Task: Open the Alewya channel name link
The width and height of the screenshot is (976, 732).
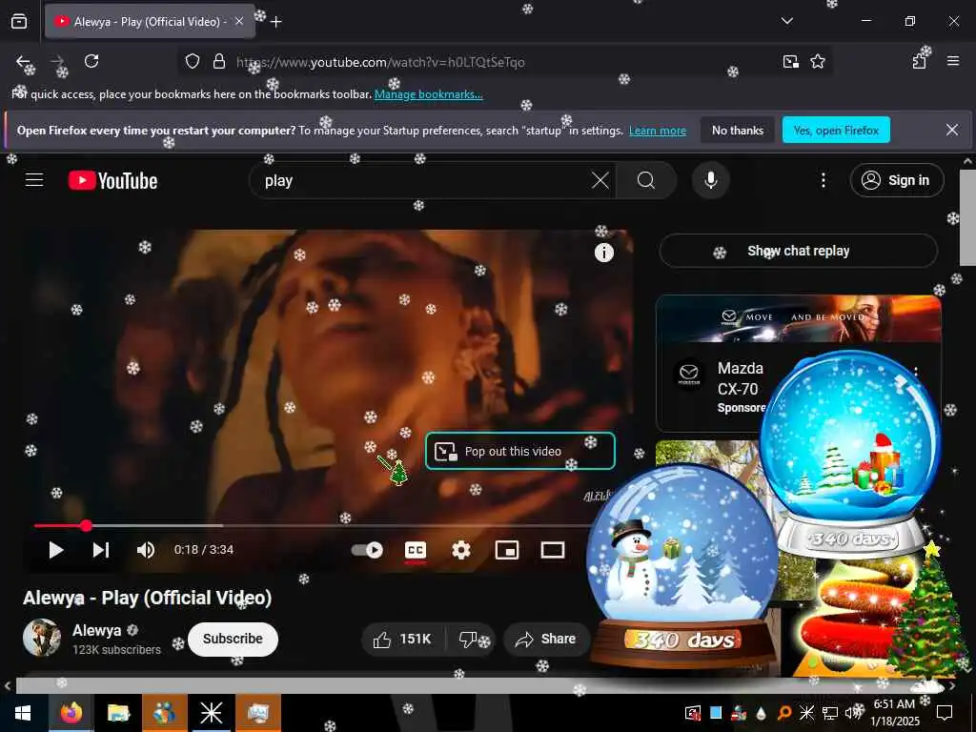Action: (x=96, y=631)
